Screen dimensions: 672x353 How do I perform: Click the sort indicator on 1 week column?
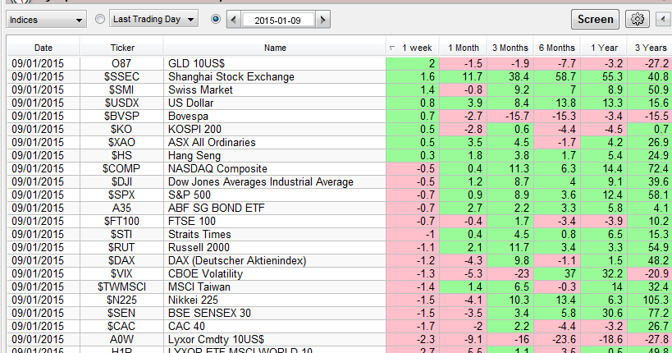pyautogui.click(x=391, y=48)
